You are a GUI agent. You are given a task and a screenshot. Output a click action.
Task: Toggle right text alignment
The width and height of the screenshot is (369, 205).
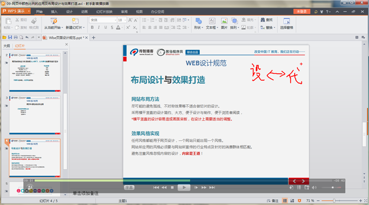(155, 27)
